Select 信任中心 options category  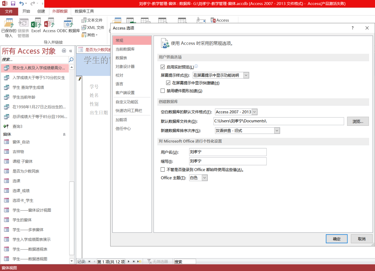point(132,129)
